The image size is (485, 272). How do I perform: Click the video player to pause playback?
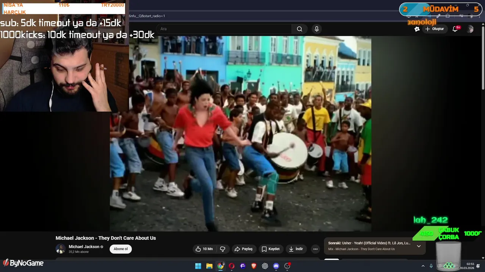pos(241,134)
